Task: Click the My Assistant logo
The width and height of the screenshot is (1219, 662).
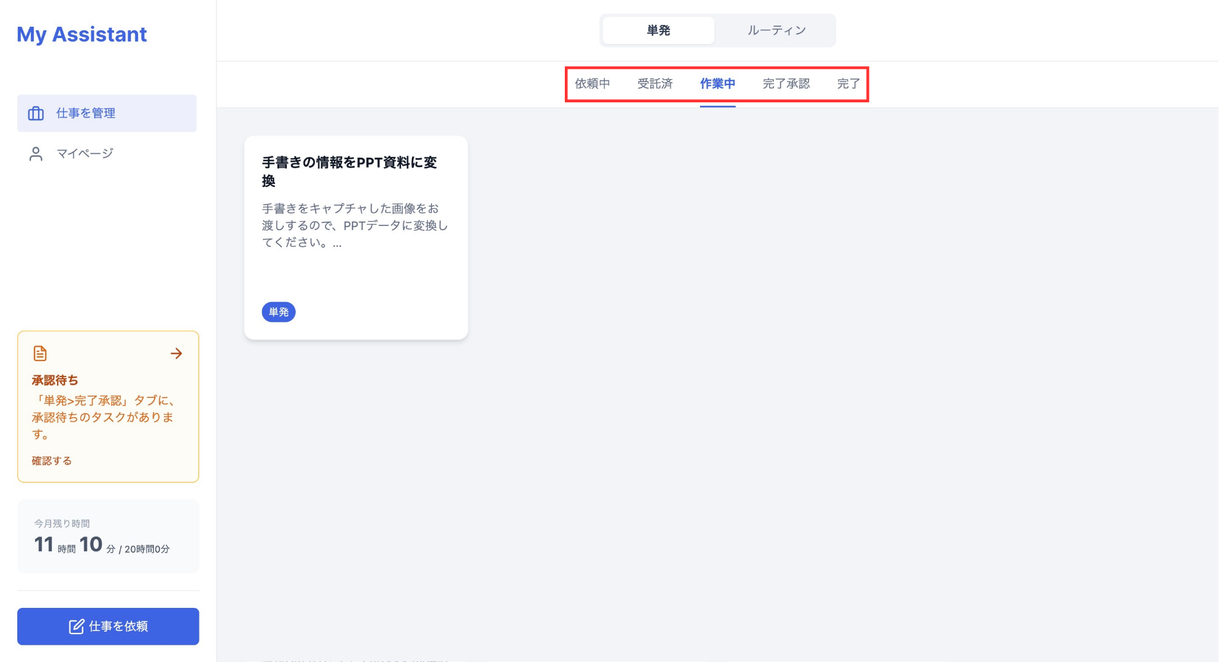Action: pyautogui.click(x=82, y=34)
